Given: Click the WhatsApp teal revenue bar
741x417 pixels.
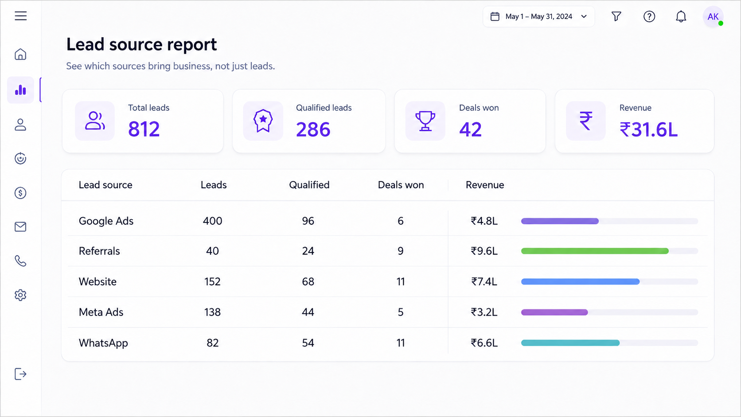Looking at the screenshot, I should coord(570,343).
